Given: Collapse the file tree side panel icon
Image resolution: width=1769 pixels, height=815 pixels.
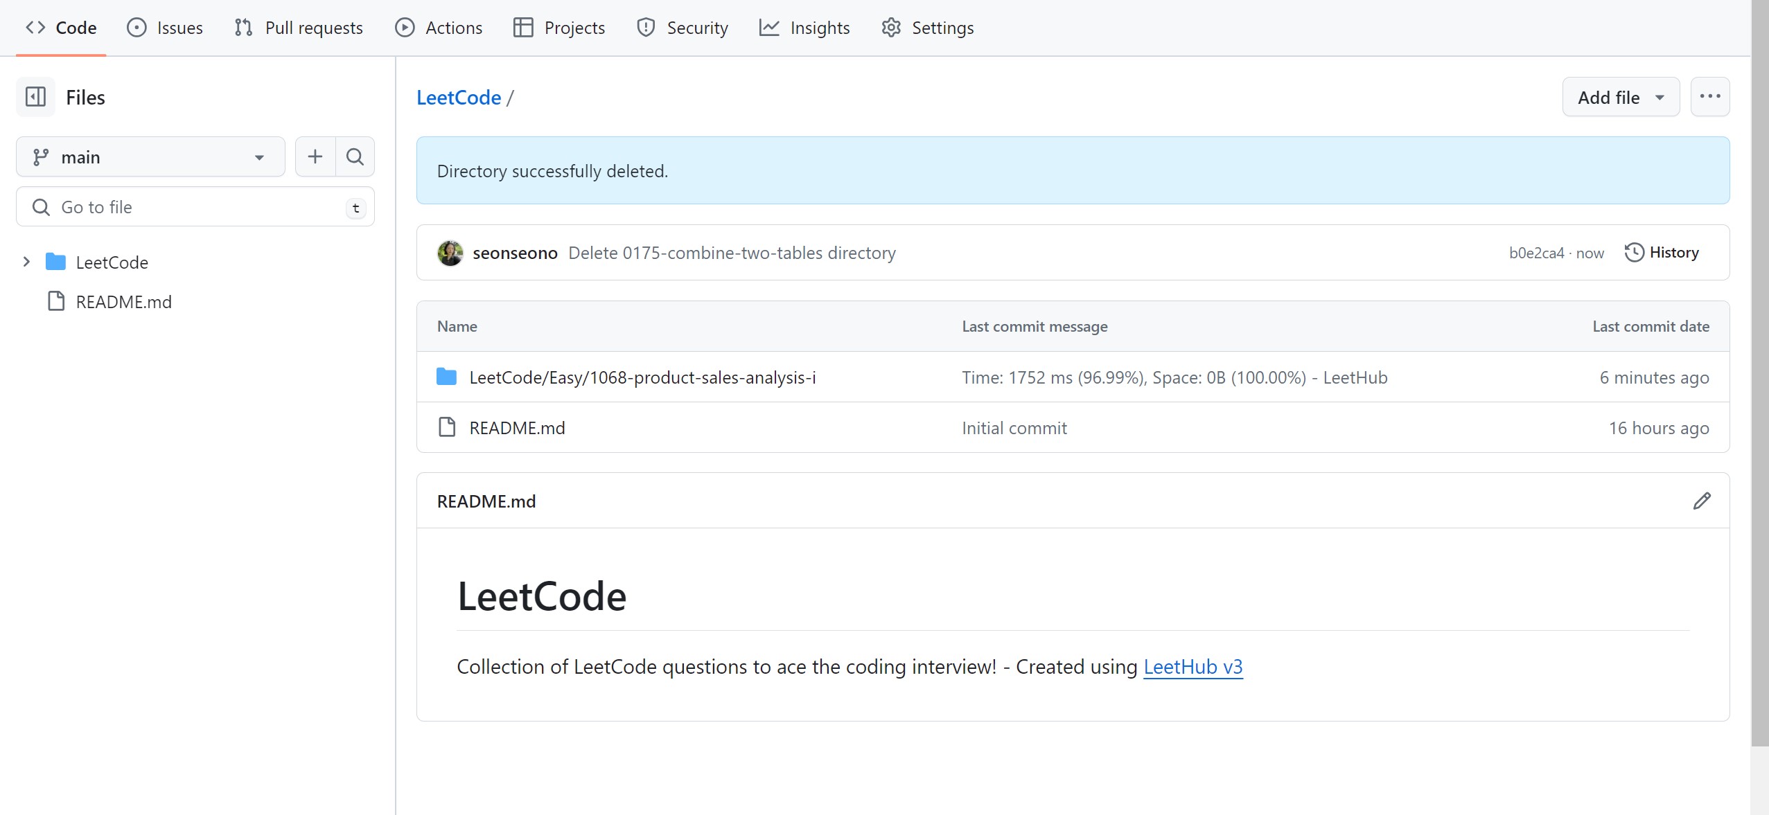Looking at the screenshot, I should click(35, 97).
